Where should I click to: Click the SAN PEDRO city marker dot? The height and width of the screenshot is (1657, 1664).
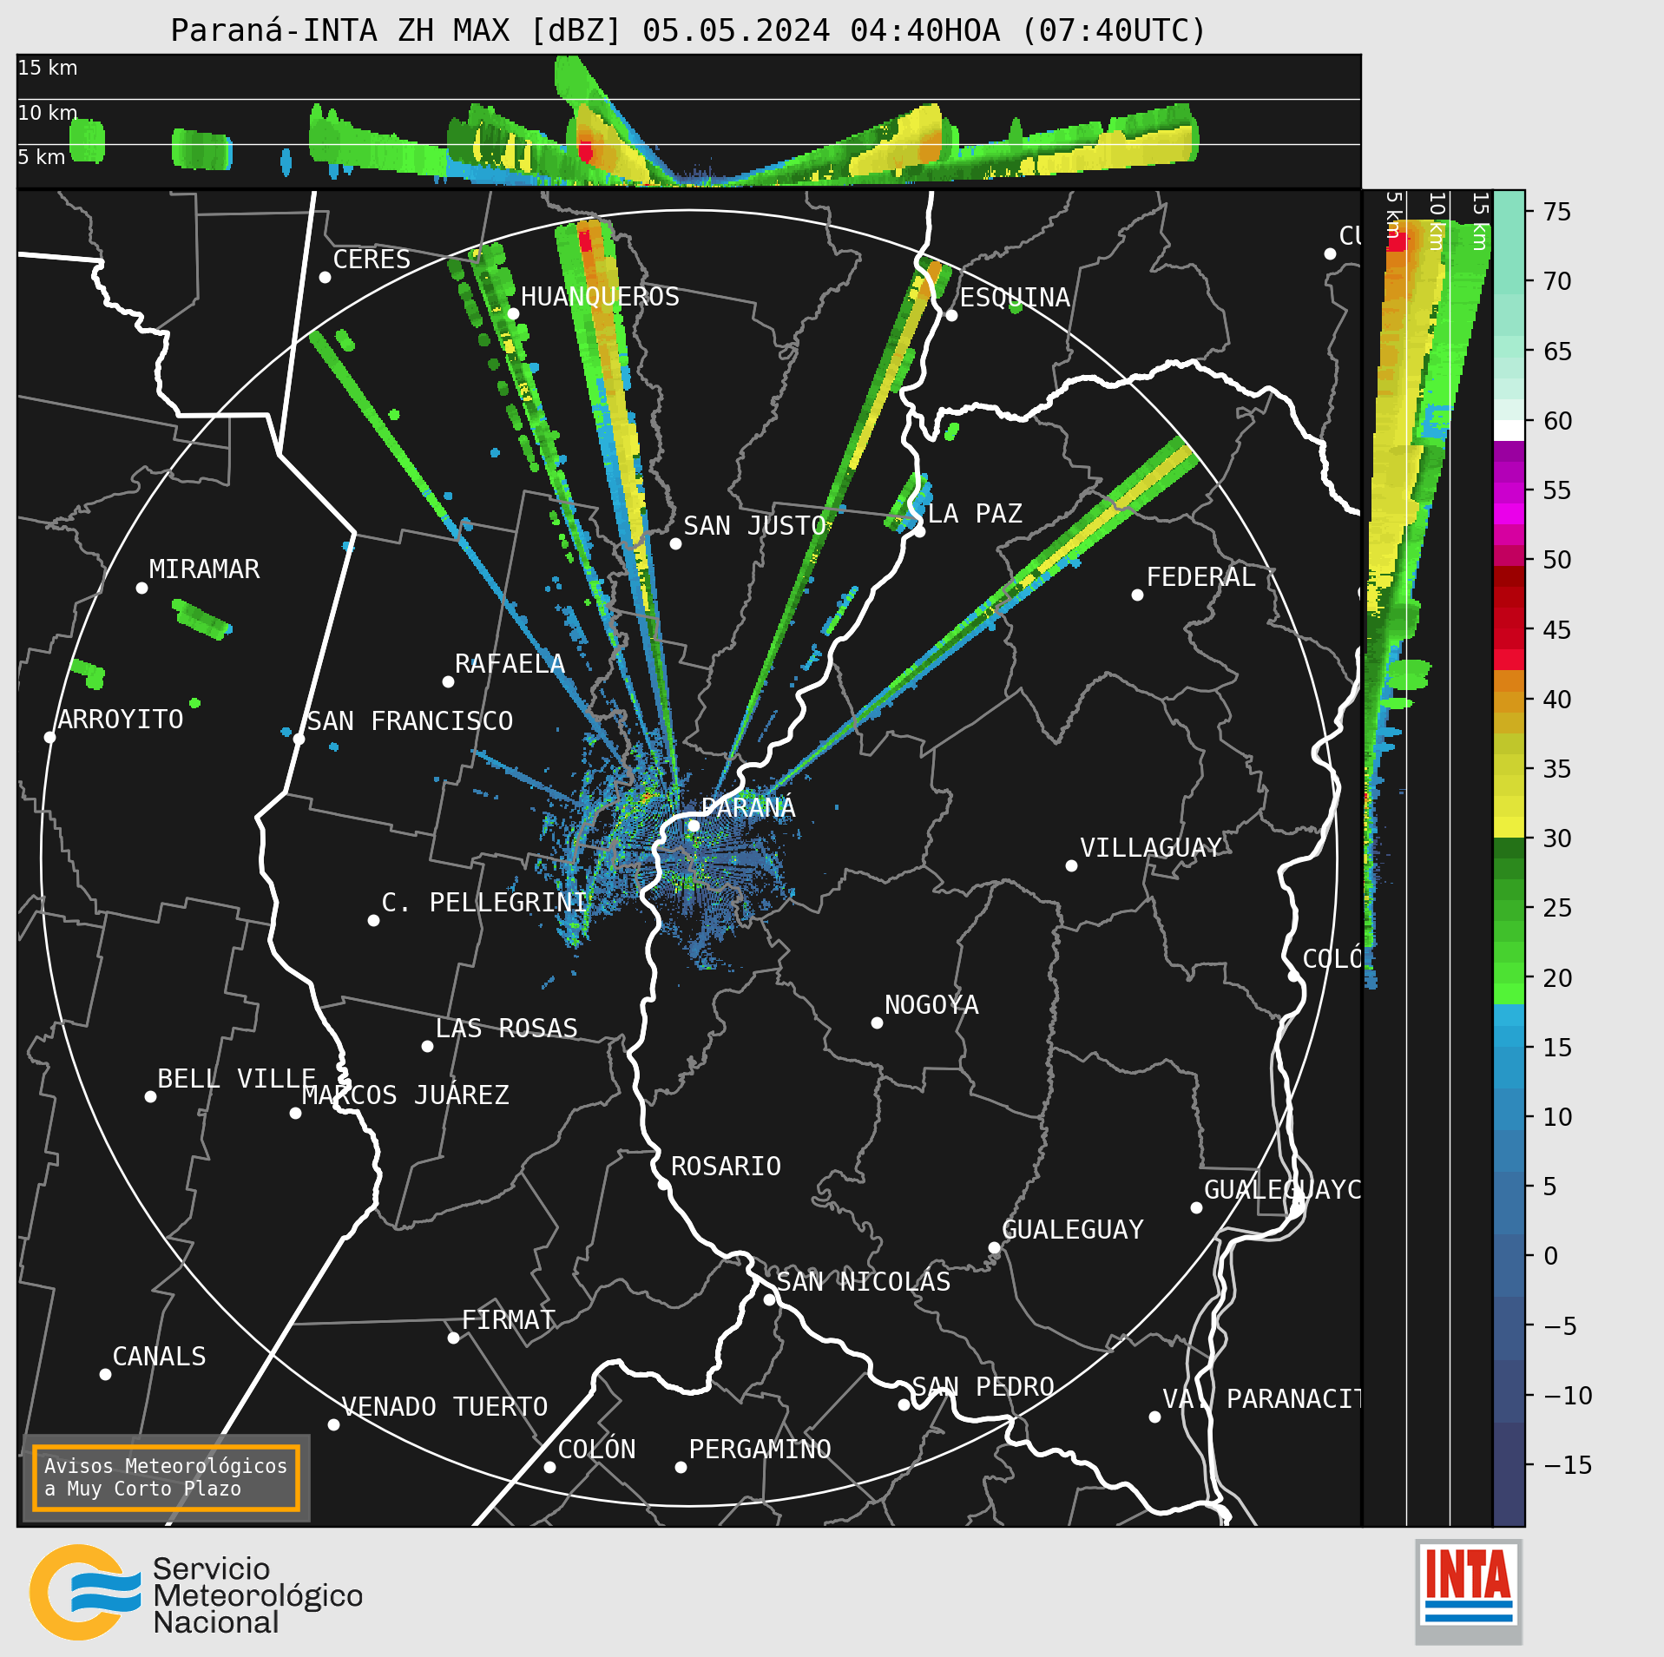[x=904, y=1404]
